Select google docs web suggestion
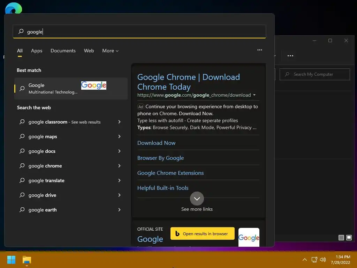The height and width of the screenshot is (268, 357). [x=42, y=151]
